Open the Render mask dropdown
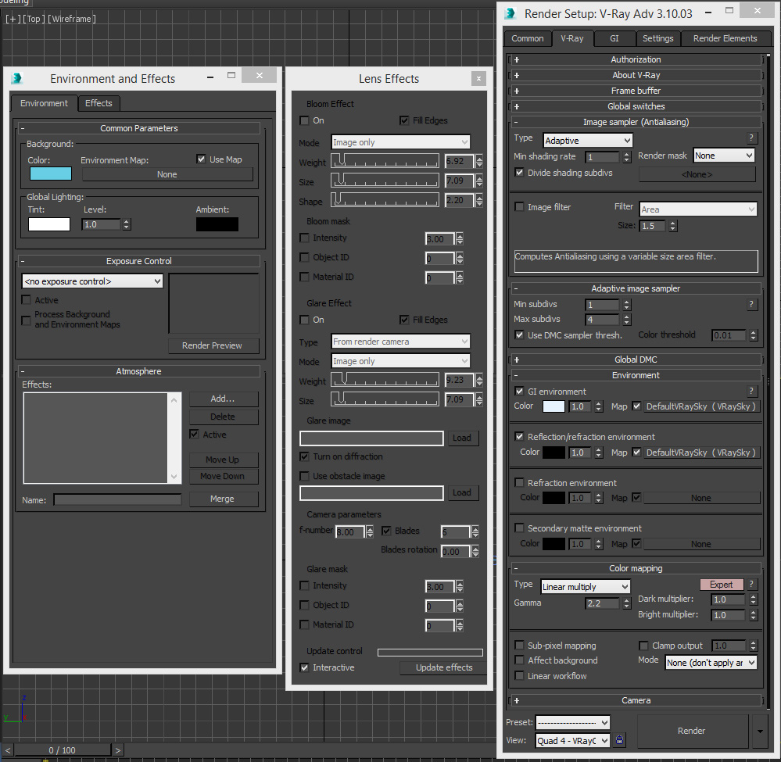Screen dimensions: 781x762 point(724,156)
